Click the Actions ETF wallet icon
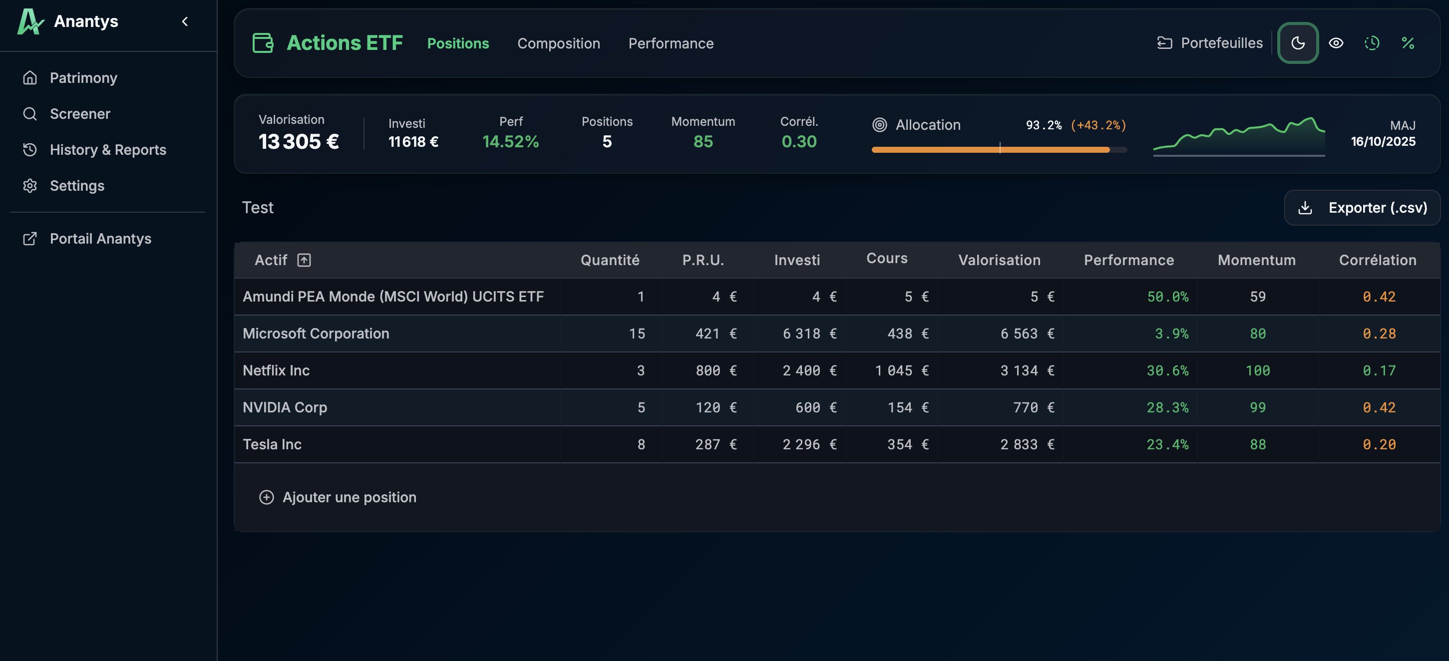 tap(263, 43)
